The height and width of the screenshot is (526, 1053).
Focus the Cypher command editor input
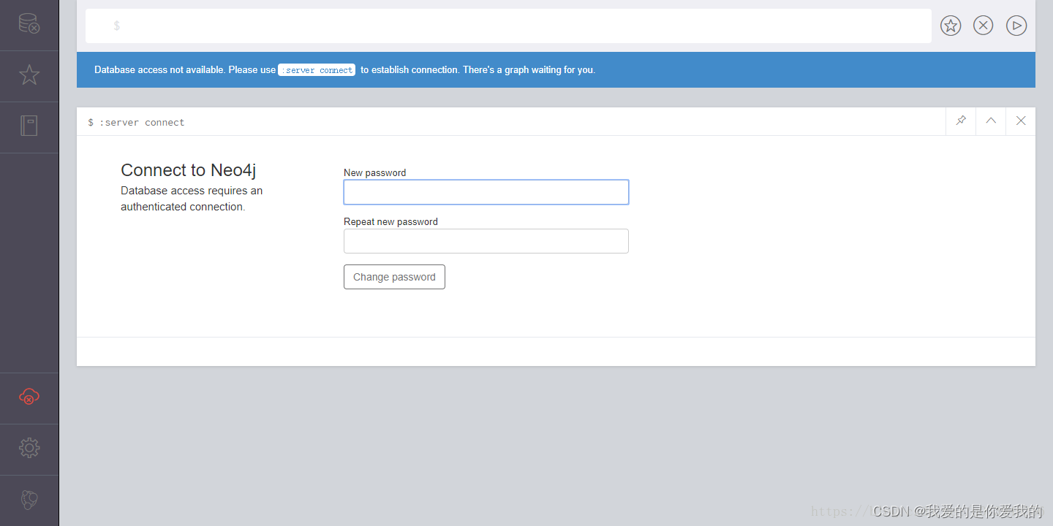point(508,26)
